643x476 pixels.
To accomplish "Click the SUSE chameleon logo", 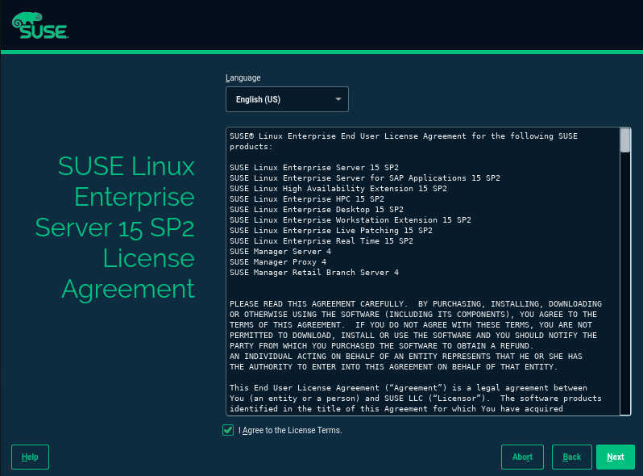I will click(x=39, y=26).
